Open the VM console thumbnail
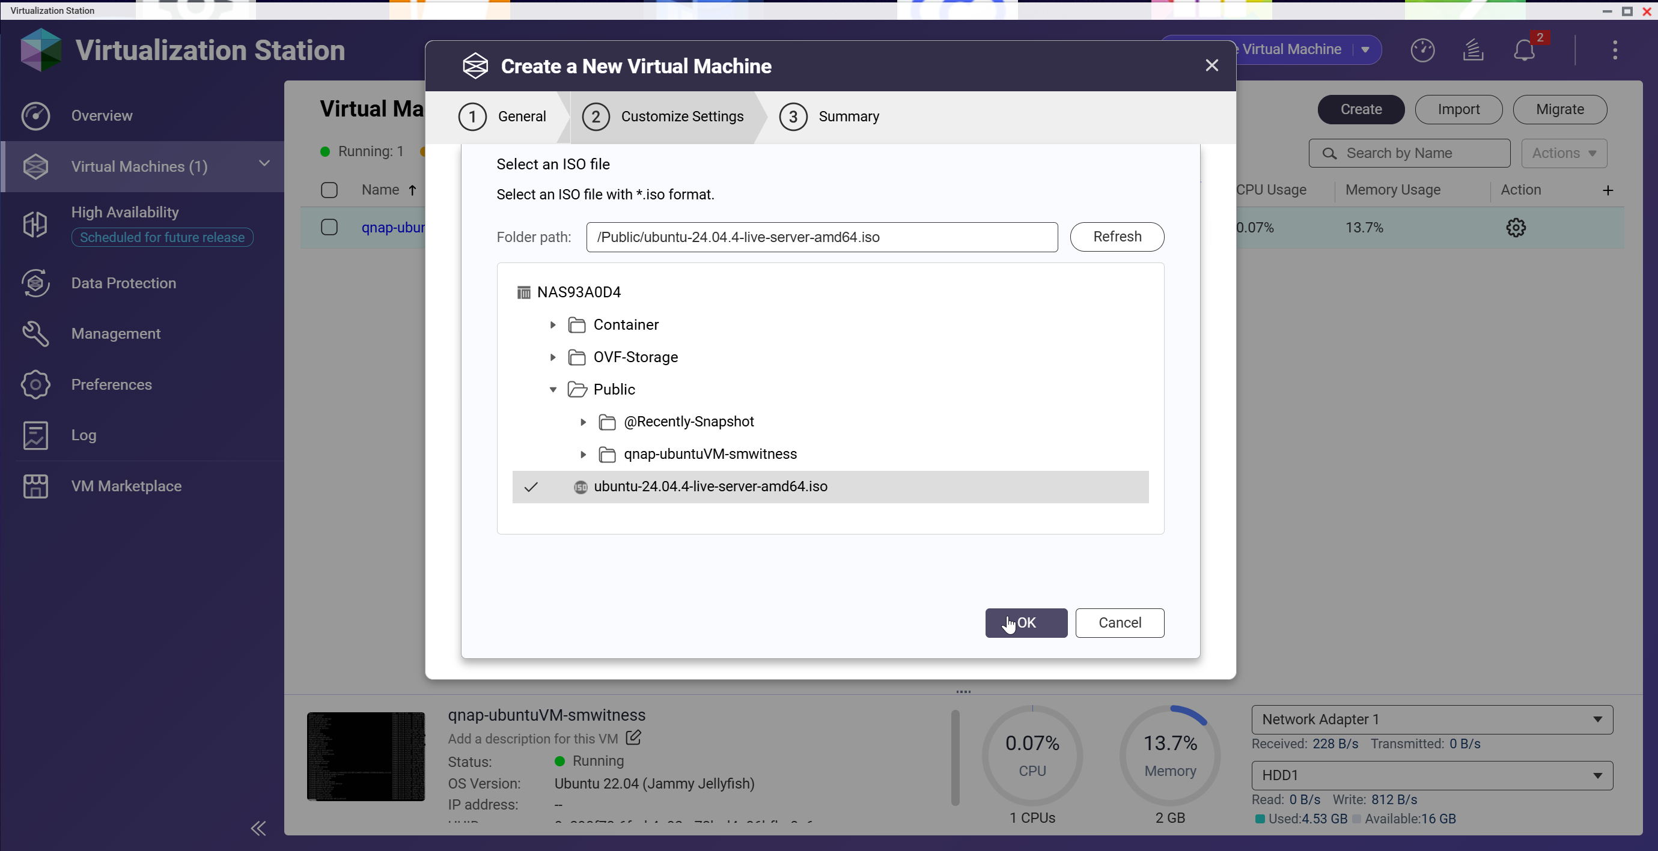This screenshot has height=851, width=1658. [365, 757]
